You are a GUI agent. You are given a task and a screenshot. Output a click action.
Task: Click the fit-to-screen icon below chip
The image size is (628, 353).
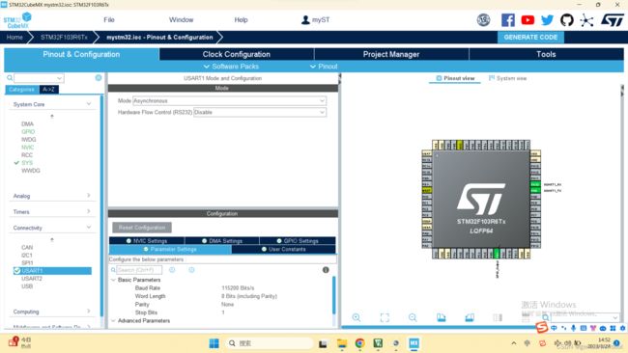click(x=385, y=317)
